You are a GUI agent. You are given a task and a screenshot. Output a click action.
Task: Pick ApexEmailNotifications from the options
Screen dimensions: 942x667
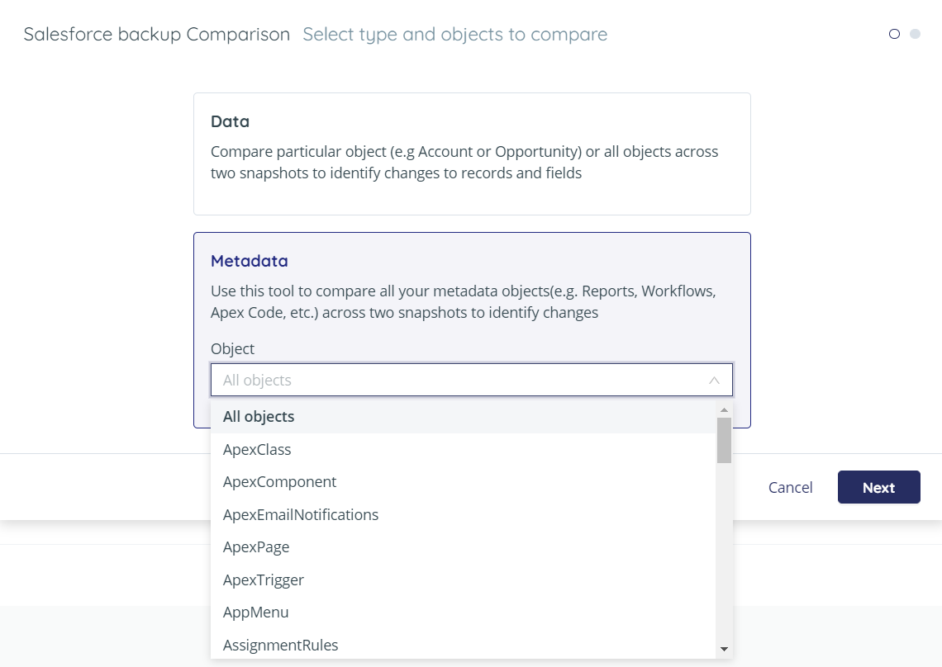point(300,514)
